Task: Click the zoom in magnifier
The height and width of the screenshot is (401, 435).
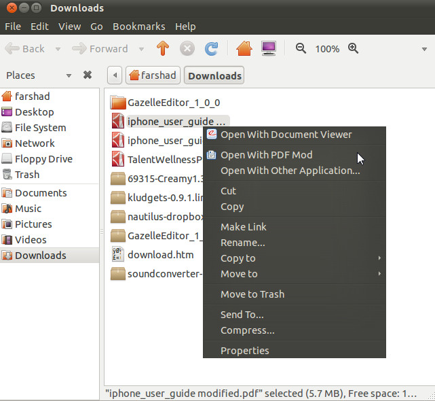Action: point(353,48)
